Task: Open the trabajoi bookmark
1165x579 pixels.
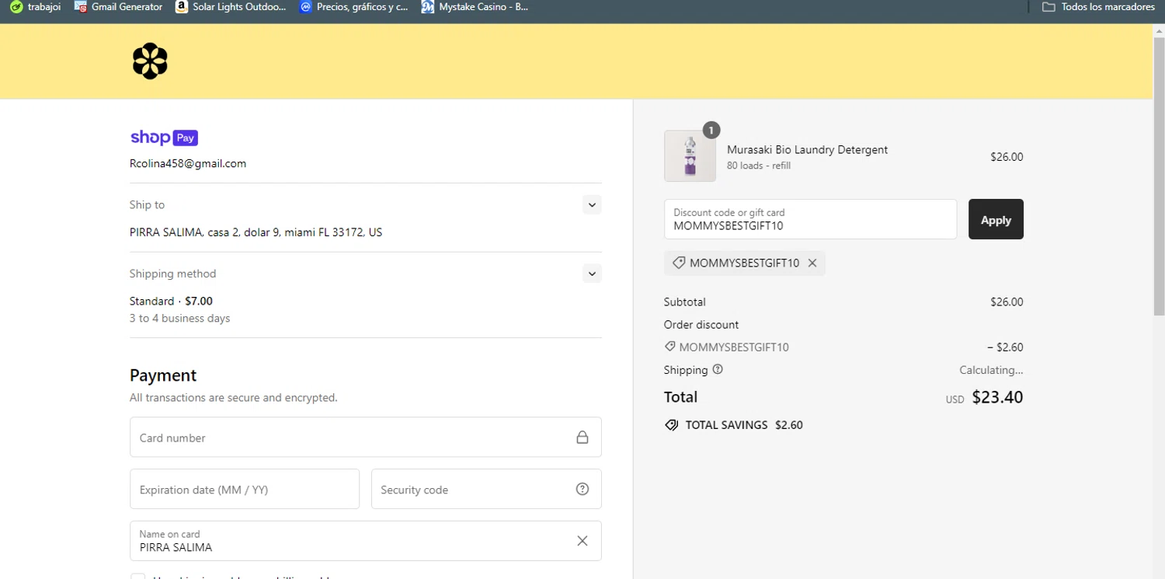Action: (35, 7)
